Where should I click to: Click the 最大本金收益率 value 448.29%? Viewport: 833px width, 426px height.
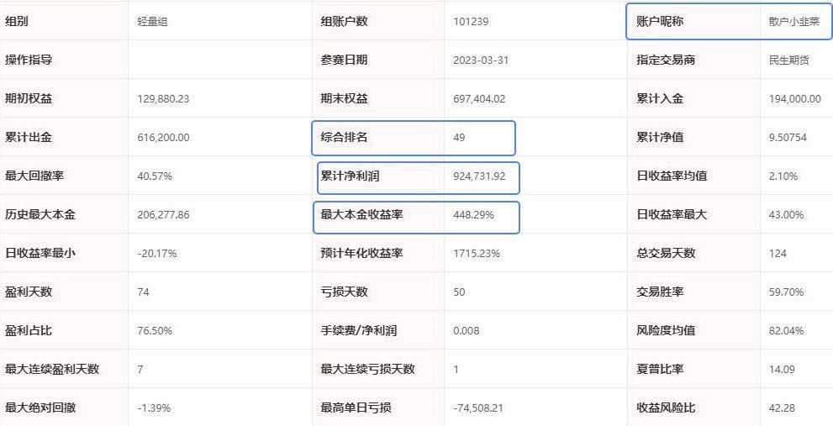pyautogui.click(x=473, y=215)
